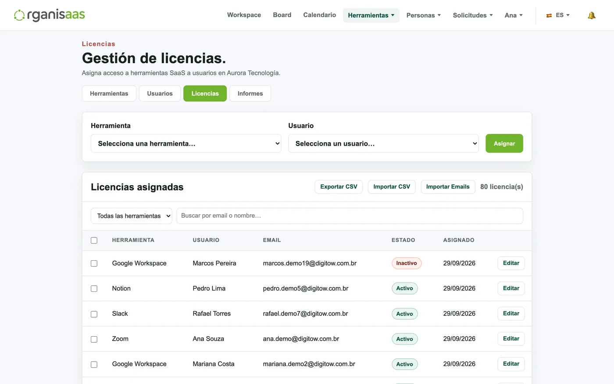
Task: Click email marcos.demo19@digitow.com.br
Action: click(310, 263)
